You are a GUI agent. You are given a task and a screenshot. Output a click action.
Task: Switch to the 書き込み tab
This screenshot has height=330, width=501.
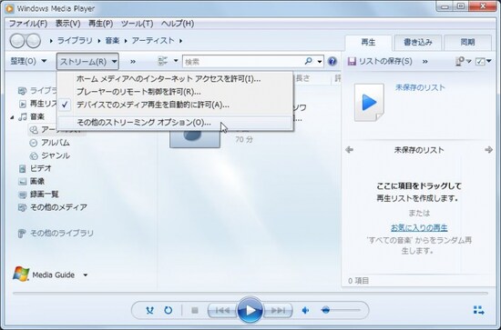click(418, 43)
